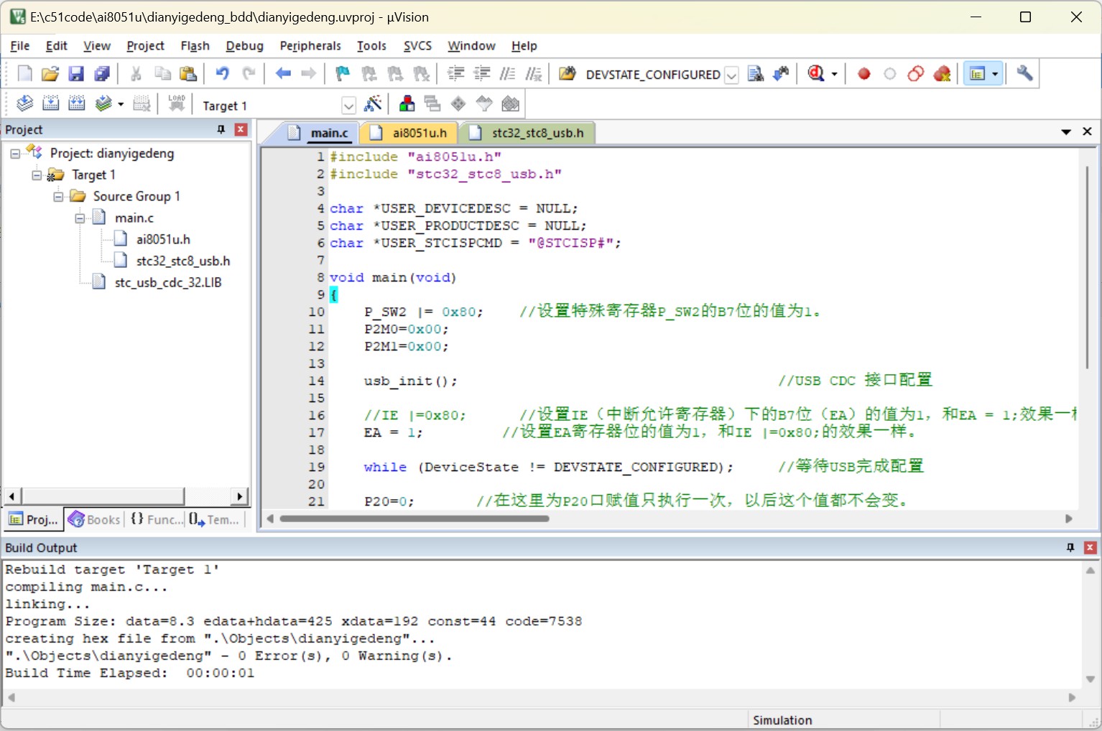Toggle the window layout button
Viewport: 1102px width, 731px height.
coord(977,73)
